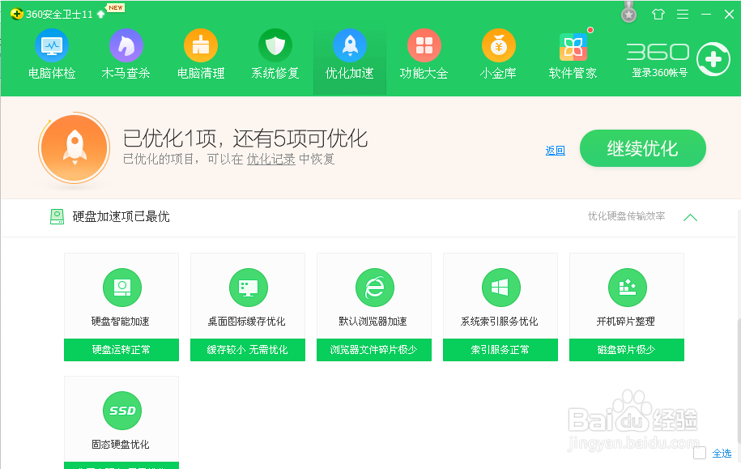The image size is (741, 469).
Task: Click the 硬盘运转正常 status bar
Action: (x=121, y=350)
